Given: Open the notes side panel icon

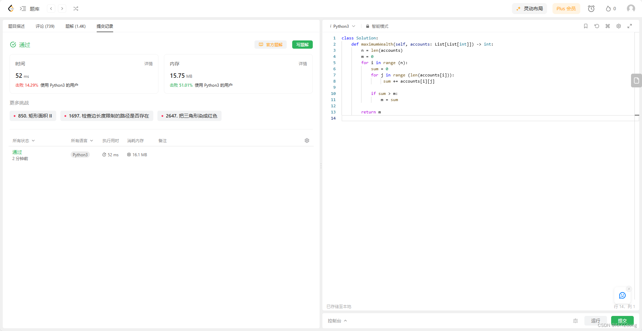Looking at the screenshot, I should pyautogui.click(x=637, y=81).
